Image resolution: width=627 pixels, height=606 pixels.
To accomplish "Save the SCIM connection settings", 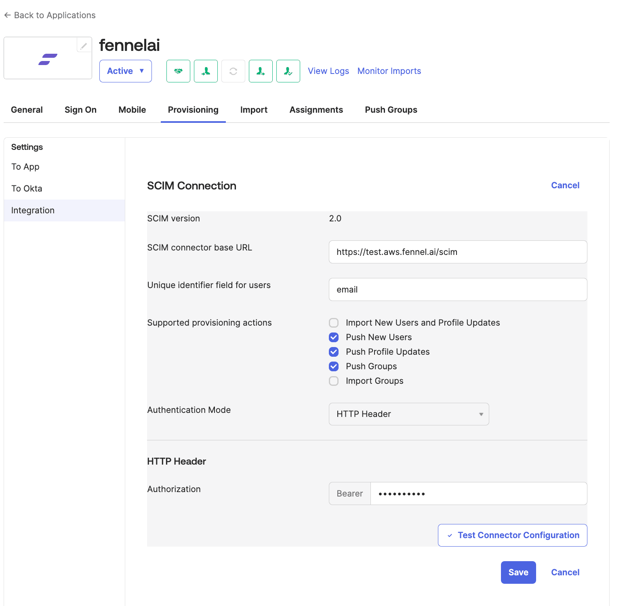I will (x=518, y=572).
